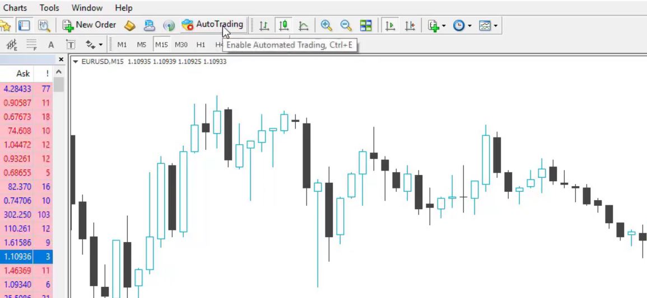Select the row with ask 74.608
This screenshot has width=647, height=298.
click(26, 131)
